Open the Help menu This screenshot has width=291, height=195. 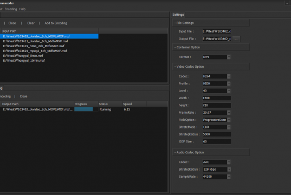tap(22, 9)
